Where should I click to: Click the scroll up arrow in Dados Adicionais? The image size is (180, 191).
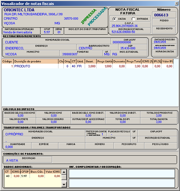64,172
